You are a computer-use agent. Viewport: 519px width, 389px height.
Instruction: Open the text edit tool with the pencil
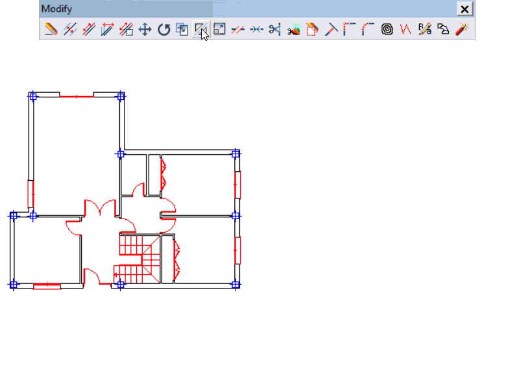pos(425,29)
